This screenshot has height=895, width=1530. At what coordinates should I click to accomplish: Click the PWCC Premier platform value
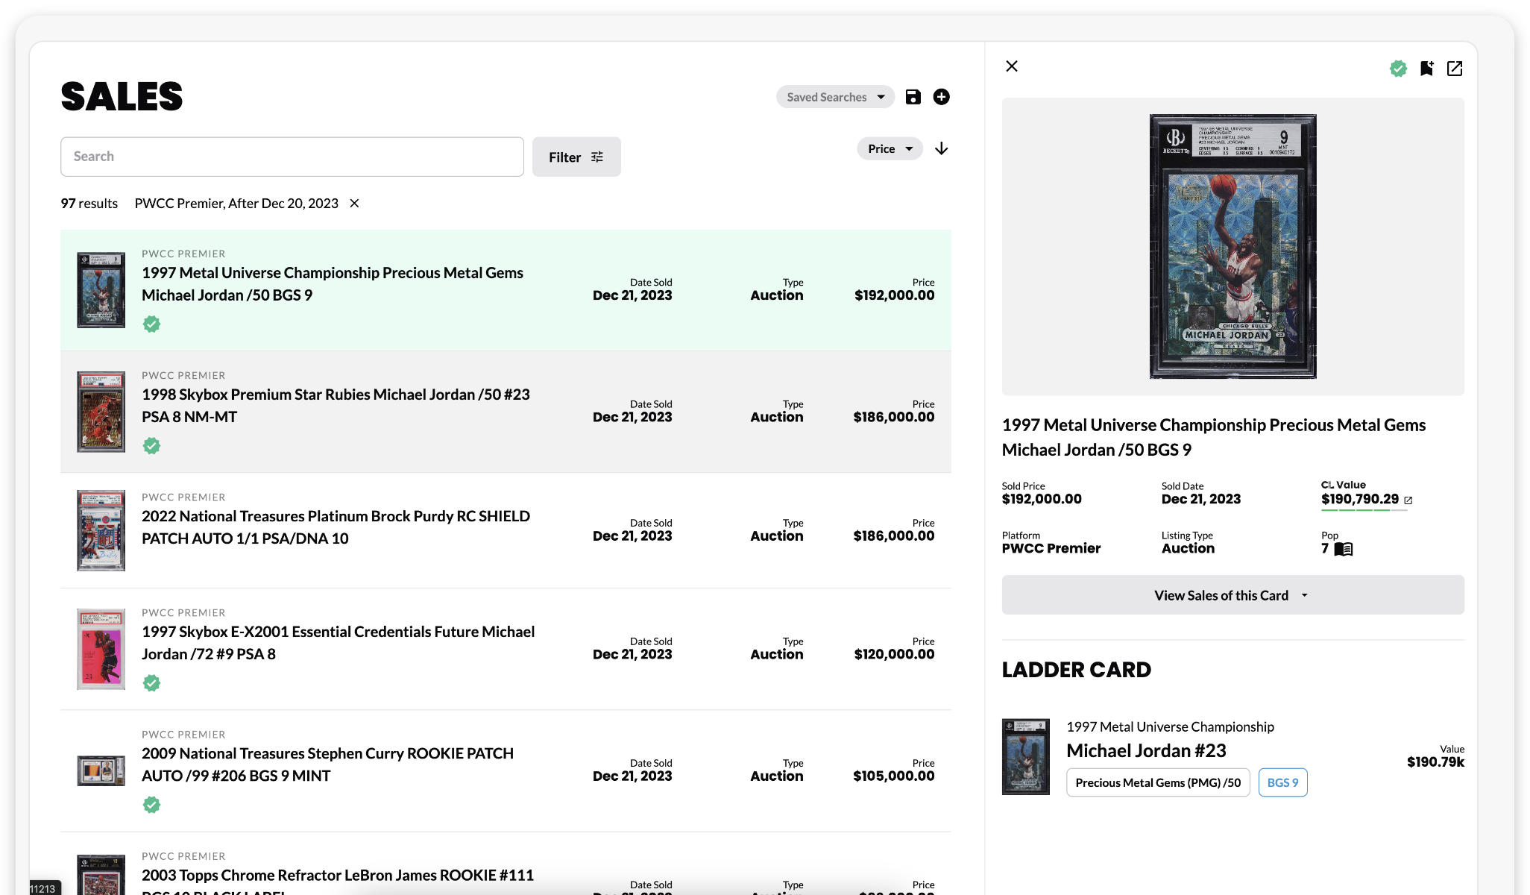point(1051,548)
